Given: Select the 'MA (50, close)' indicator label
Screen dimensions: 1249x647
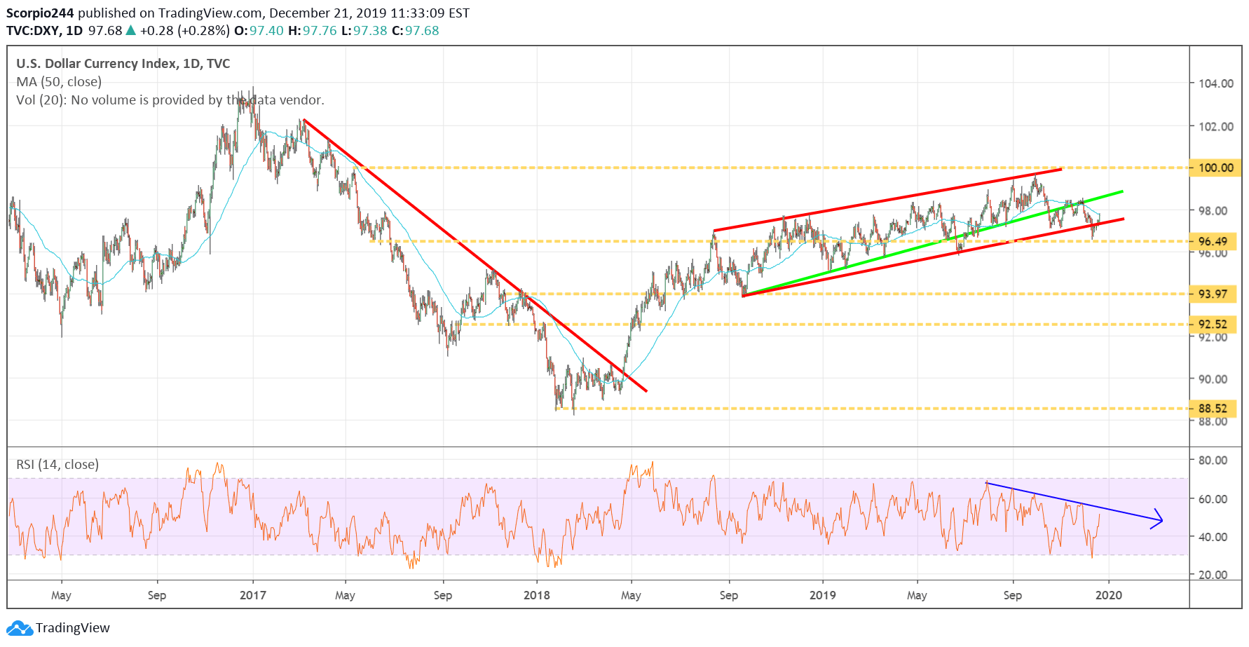Looking at the screenshot, I should (x=59, y=82).
